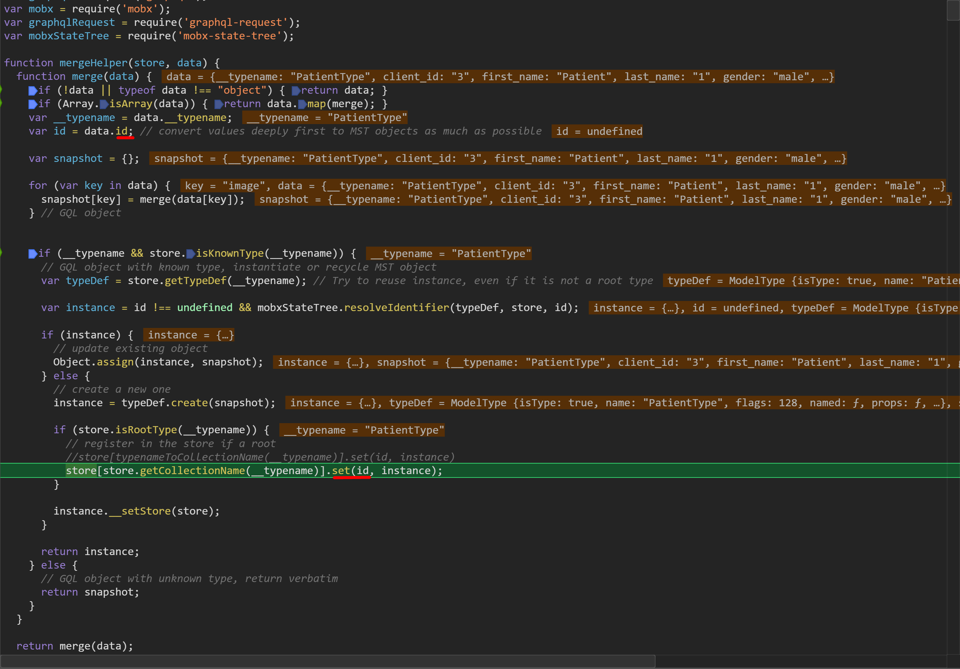Click the horizontal scrollbar thumb at the bottom
The image size is (960, 669).
pos(327,662)
